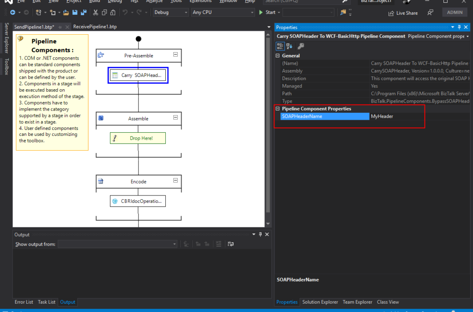Open the Properties window position dropdown arrow

coord(453,27)
